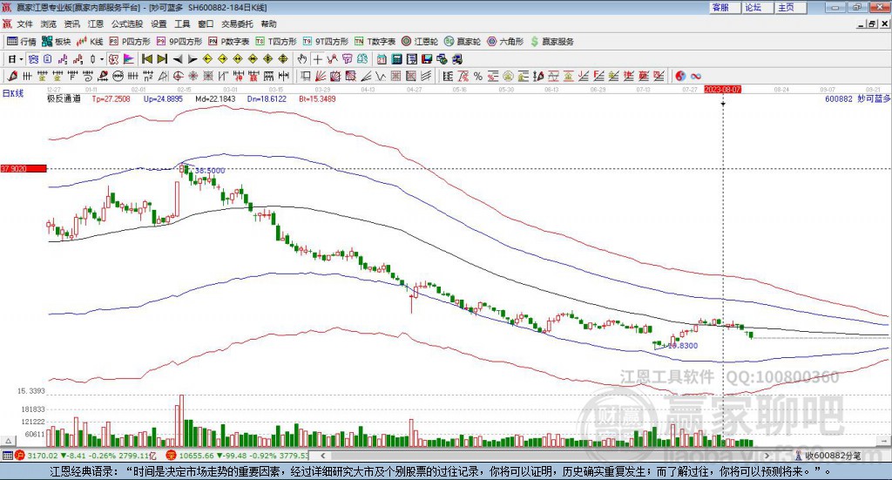The image size is (892, 480).
Task: Open the 9T四方形 tool
Action: 326,42
